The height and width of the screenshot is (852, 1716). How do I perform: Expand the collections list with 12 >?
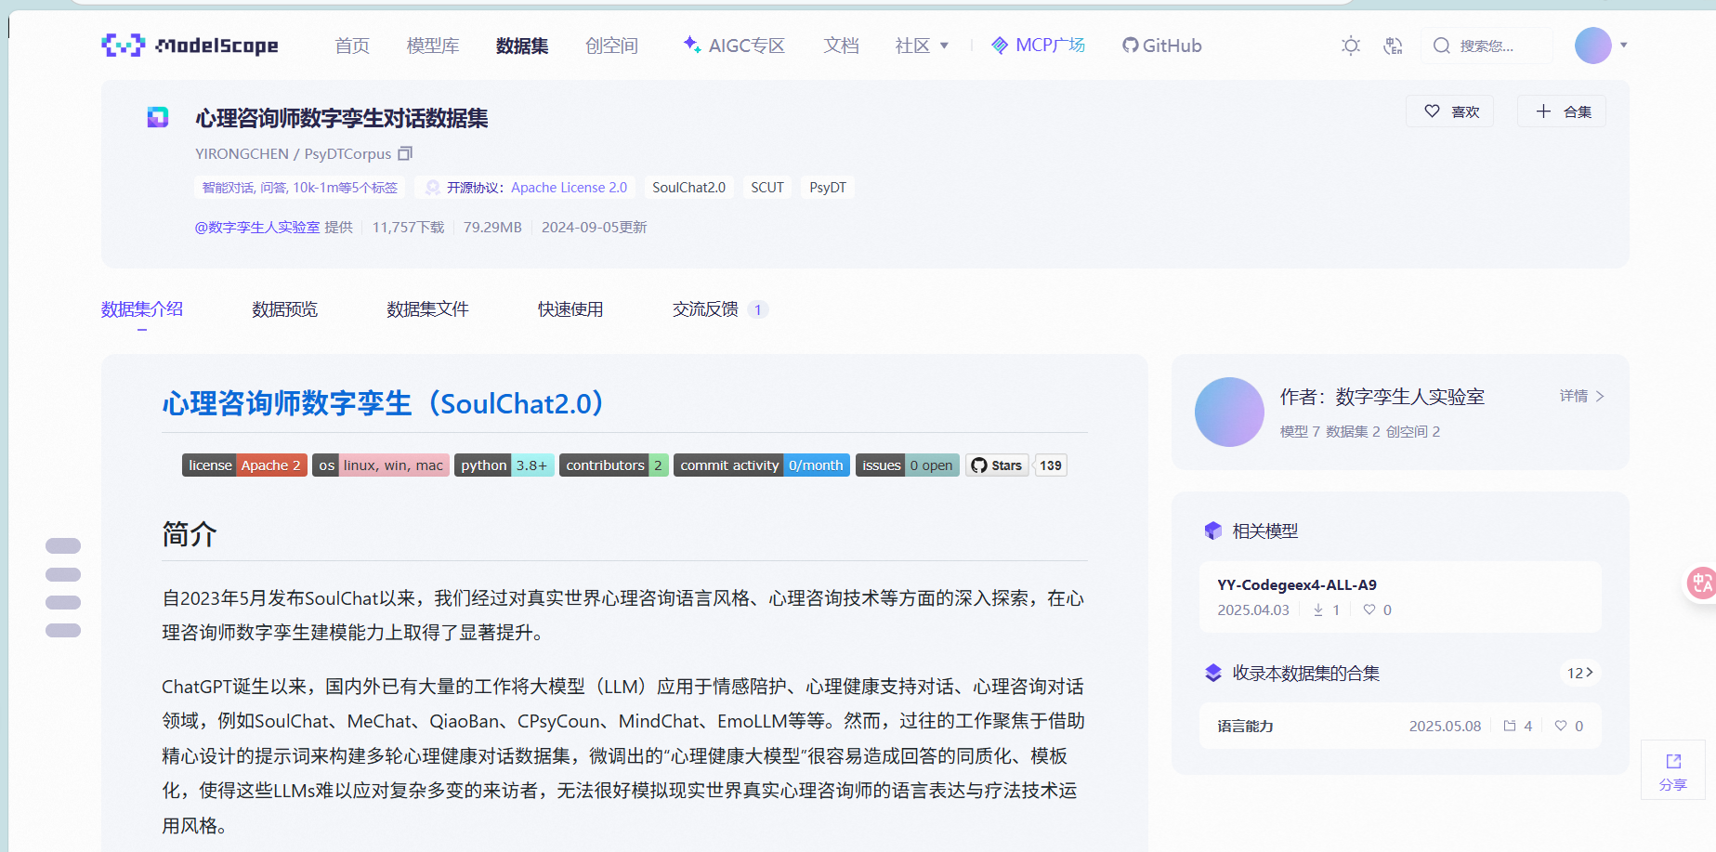click(1579, 673)
